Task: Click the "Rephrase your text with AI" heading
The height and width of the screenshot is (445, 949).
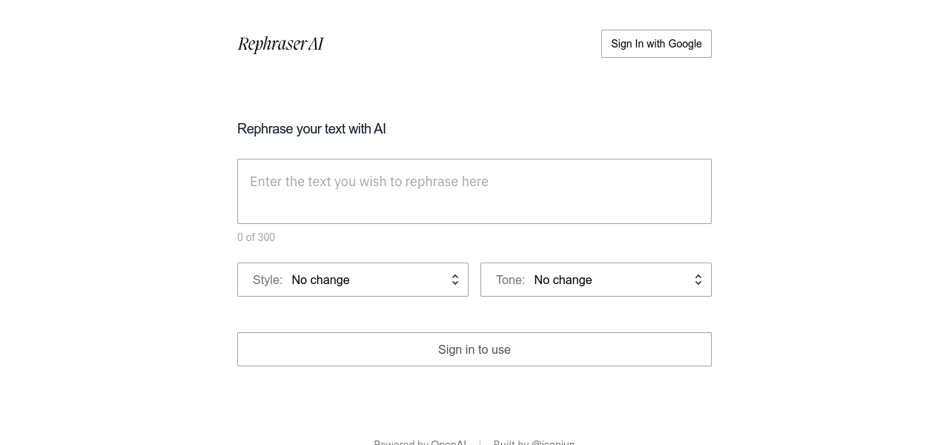Action: 311,129
